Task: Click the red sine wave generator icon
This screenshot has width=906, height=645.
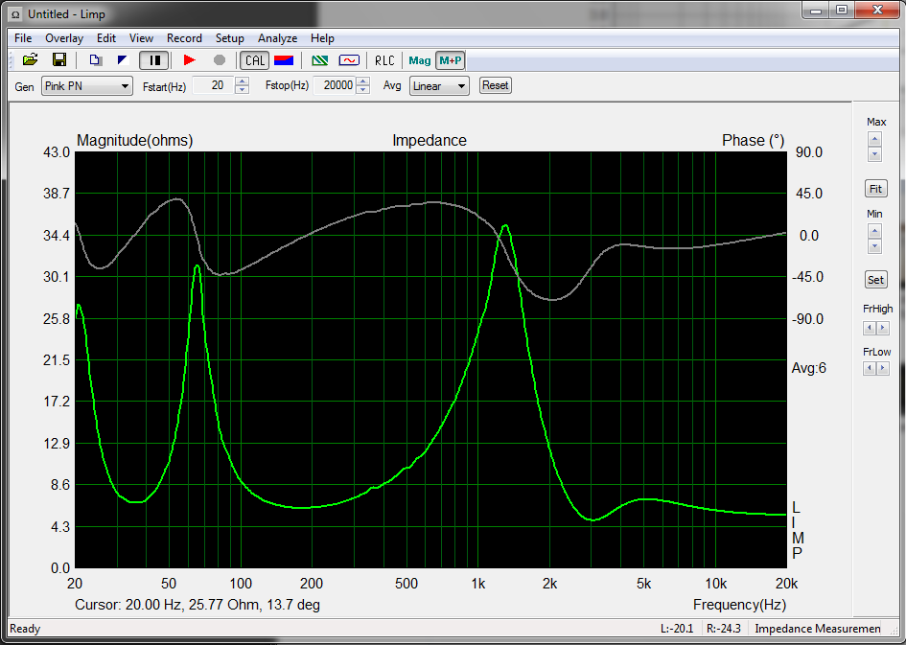Action: pyautogui.click(x=349, y=60)
